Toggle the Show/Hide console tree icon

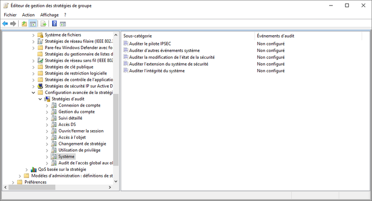(x=33, y=24)
